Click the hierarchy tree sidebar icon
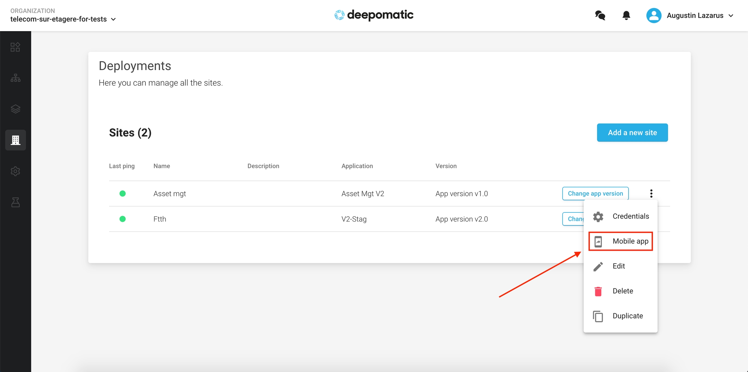Screen dimensions: 748x372 (15, 78)
